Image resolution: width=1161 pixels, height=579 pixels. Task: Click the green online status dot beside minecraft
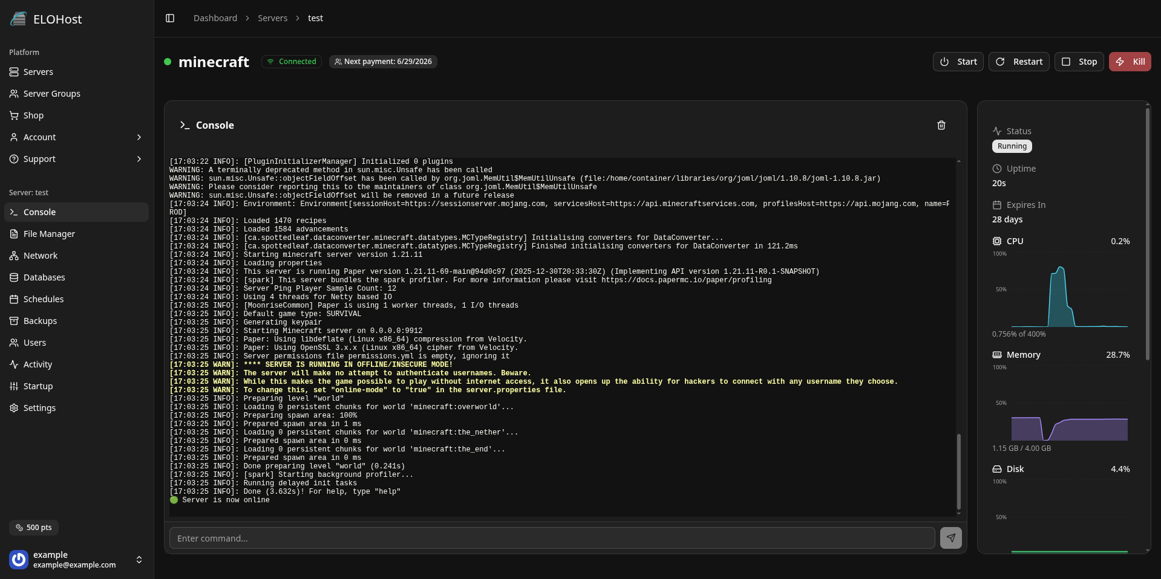[168, 62]
